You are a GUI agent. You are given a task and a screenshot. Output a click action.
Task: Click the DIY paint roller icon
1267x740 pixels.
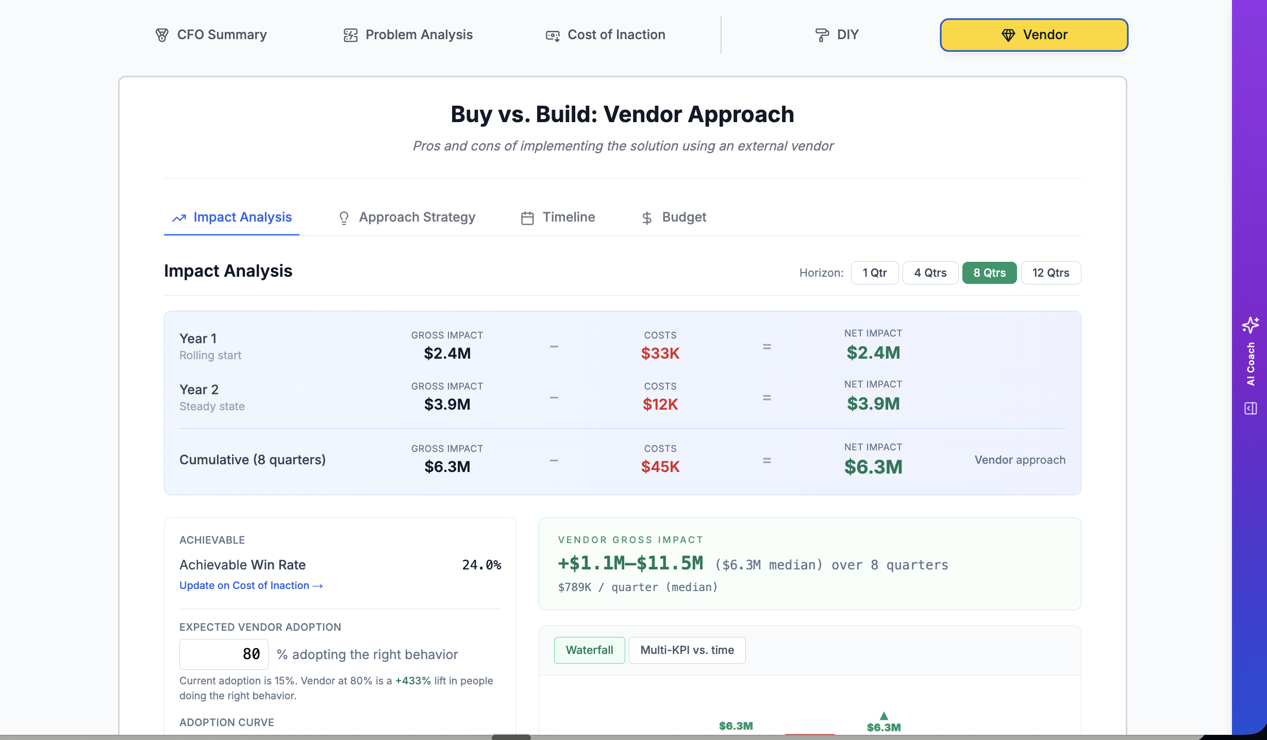[822, 35]
